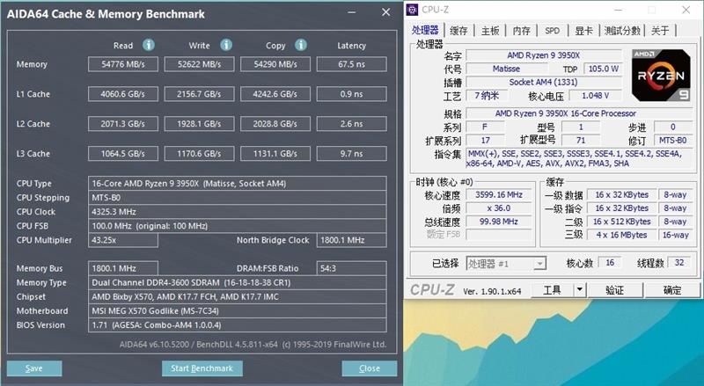Viewport: 704px width, 386px height.
Task: Click L3 cache value 4 x 16 MBytes
Action: click(621, 235)
